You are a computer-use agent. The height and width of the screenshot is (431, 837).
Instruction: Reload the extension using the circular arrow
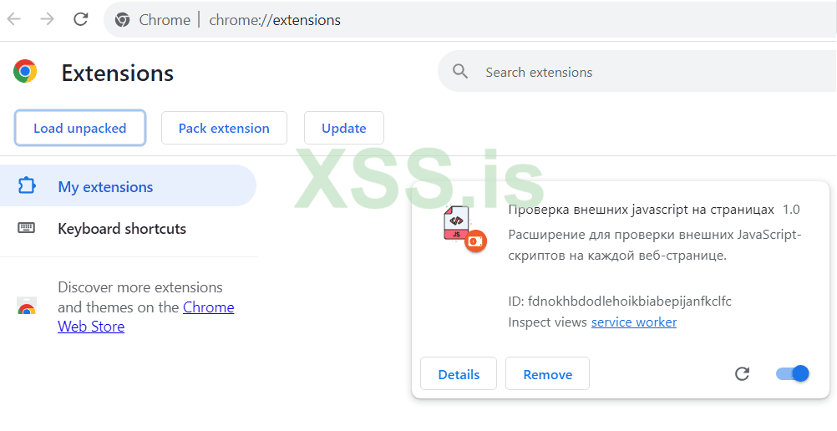click(x=742, y=373)
